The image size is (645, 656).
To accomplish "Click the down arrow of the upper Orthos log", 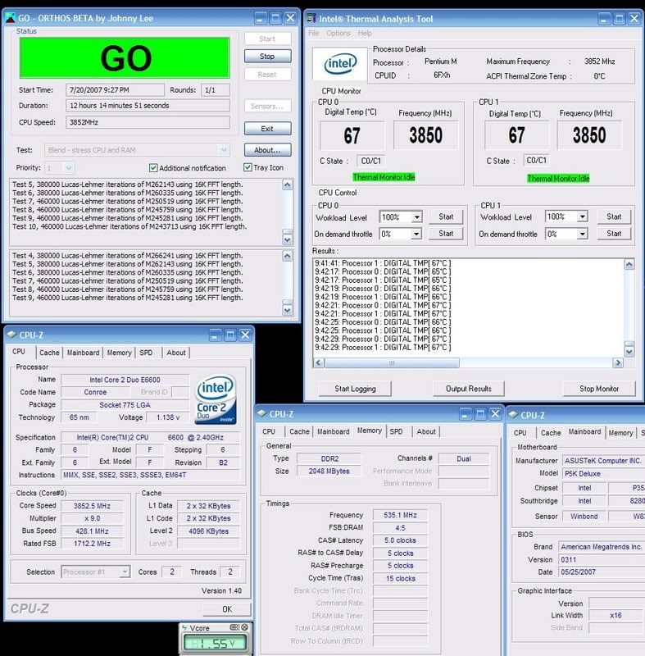I will tap(288, 239).
